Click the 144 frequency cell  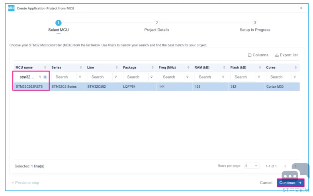(x=175, y=86)
